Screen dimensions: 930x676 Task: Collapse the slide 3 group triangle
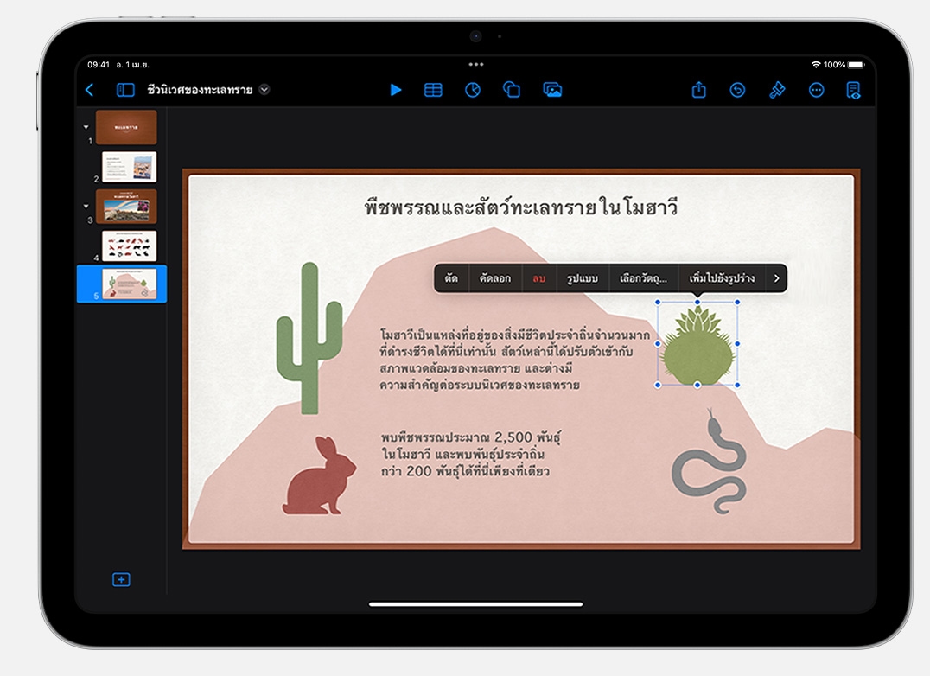pyautogui.click(x=86, y=207)
